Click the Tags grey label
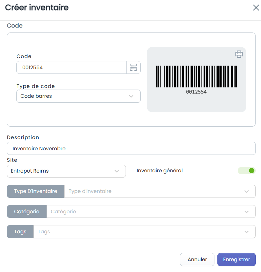 click(x=20, y=232)
